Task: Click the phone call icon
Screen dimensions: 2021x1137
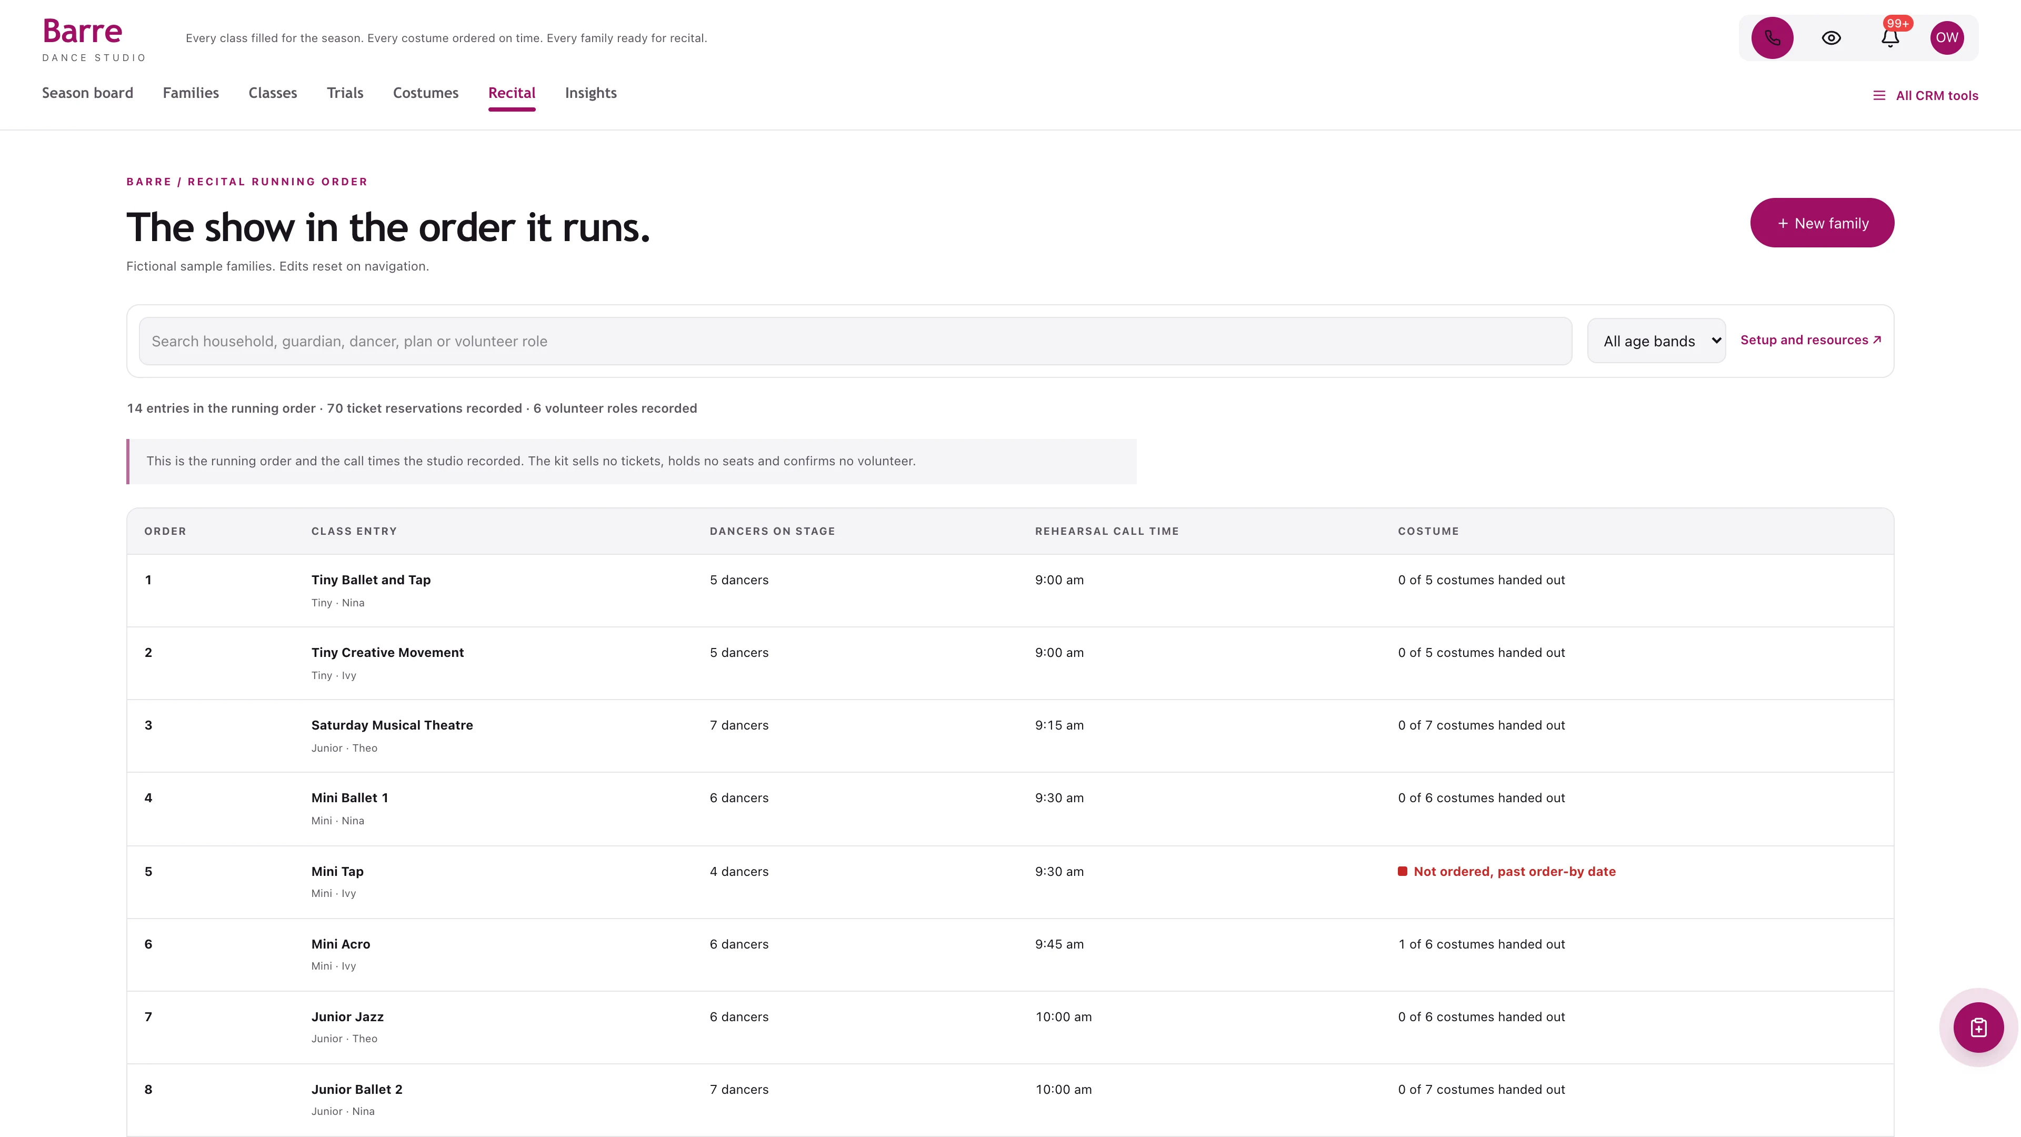Action: 1772,38
